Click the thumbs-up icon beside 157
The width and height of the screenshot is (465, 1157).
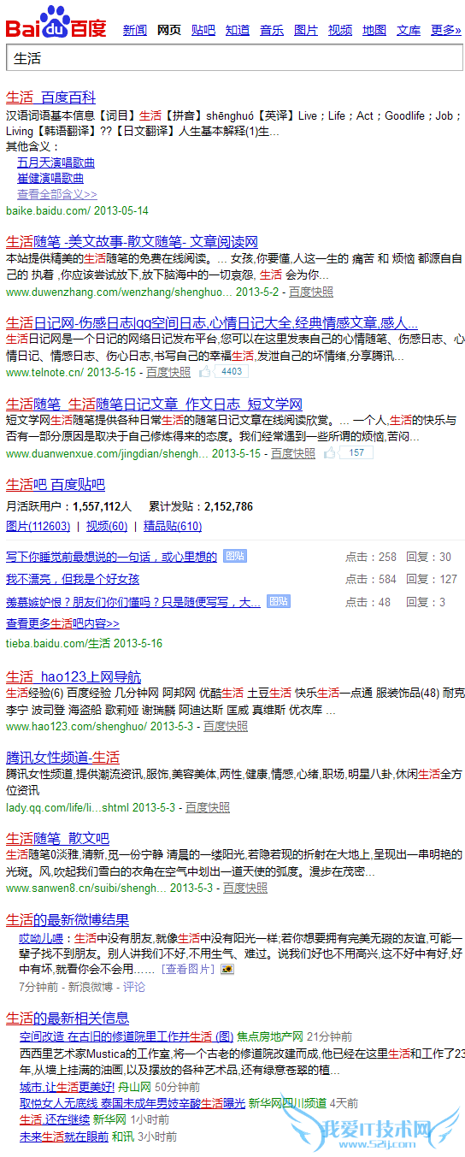pyautogui.click(x=330, y=453)
